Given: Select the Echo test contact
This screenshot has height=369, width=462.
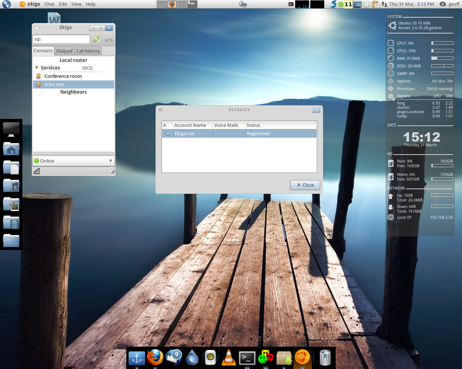Looking at the screenshot, I should click(74, 84).
